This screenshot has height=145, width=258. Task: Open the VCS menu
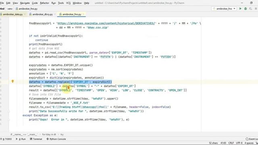(68, 3)
